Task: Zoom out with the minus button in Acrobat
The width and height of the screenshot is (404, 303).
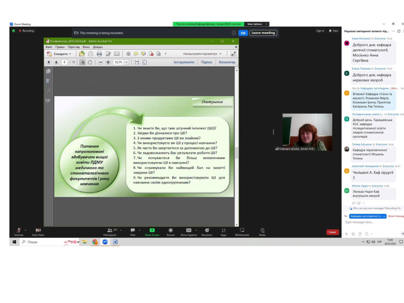Action: point(101,62)
